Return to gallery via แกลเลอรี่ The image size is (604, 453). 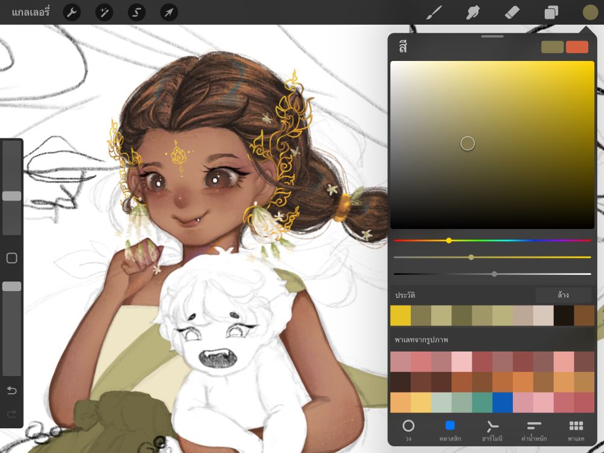[x=31, y=12]
